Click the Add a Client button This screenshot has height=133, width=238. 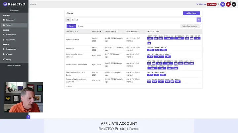tap(191, 13)
